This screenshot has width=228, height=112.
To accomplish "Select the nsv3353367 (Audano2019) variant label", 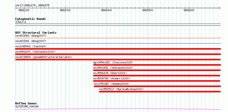I will [x=111, y=84].
